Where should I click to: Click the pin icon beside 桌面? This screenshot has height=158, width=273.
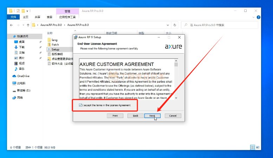pyautogui.click(x=40, y=42)
